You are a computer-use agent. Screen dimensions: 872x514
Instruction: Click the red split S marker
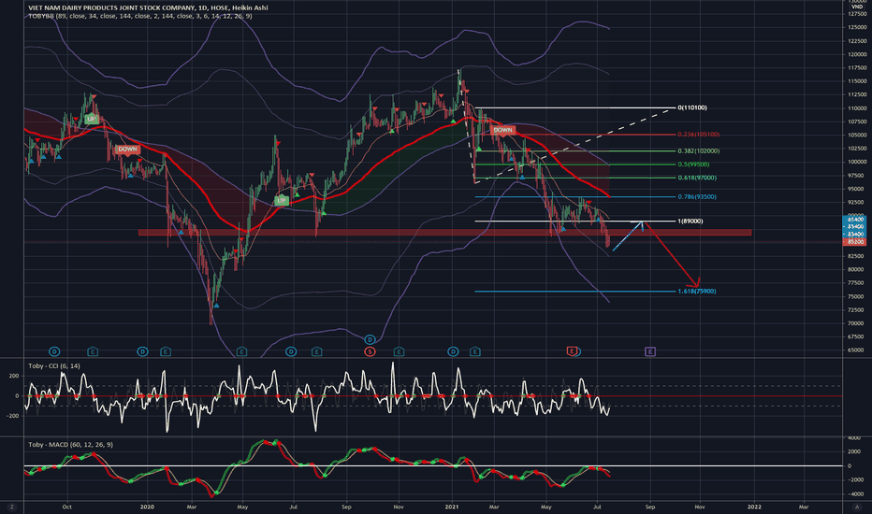370,351
